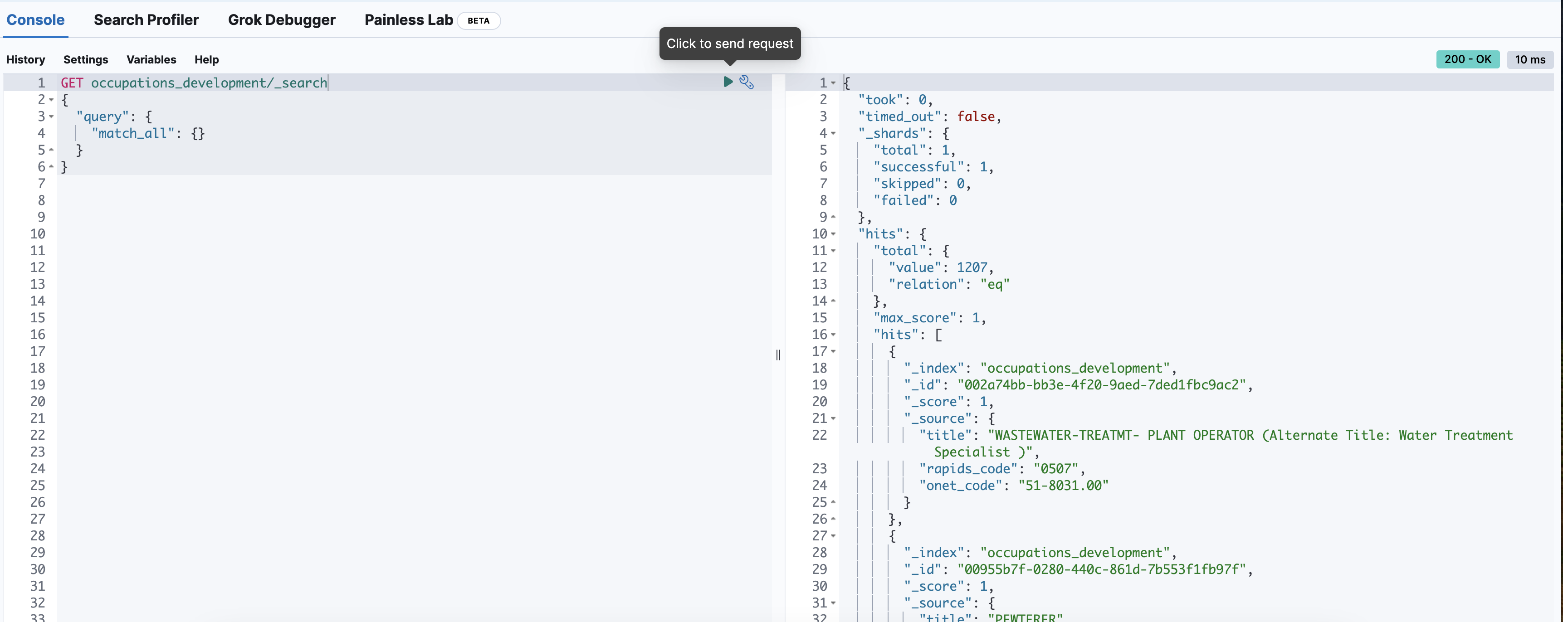This screenshot has width=1563, height=622.
Task: Open console Help
Action: pyautogui.click(x=206, y=59)
